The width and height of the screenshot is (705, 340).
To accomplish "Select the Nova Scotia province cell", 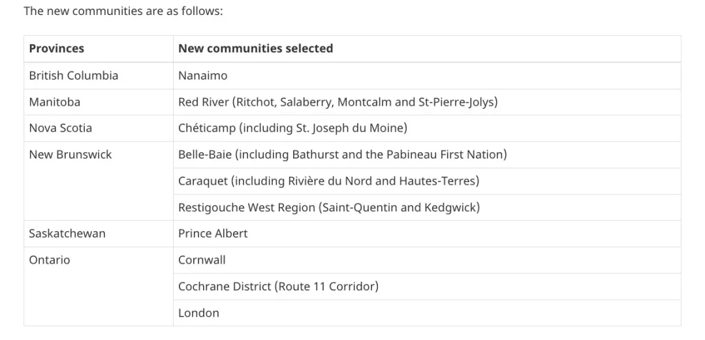I will [61, 128].
